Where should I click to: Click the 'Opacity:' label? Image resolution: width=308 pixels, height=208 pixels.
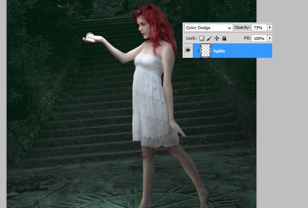pos(242,27)
